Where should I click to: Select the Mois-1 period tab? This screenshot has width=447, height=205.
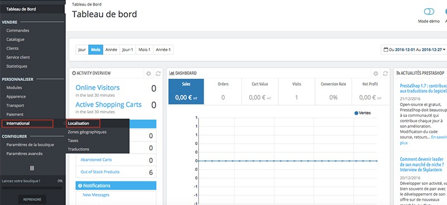coord(144,50)
